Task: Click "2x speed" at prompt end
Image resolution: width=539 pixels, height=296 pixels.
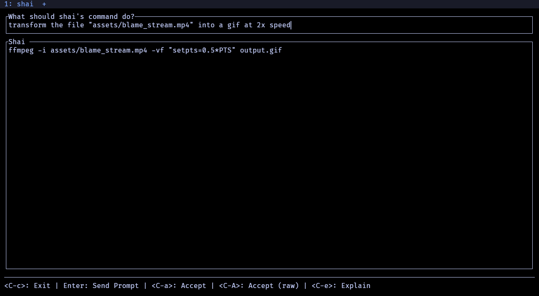Action: [274, 25]
